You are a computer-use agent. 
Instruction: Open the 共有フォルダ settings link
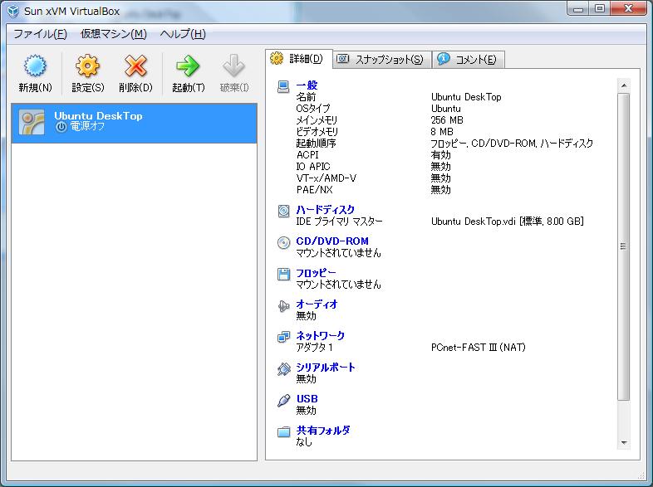click(323, 431)
